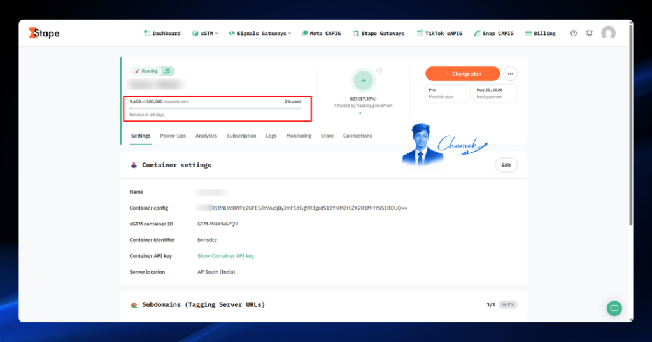Click the Stape logo

coord(44,33)
